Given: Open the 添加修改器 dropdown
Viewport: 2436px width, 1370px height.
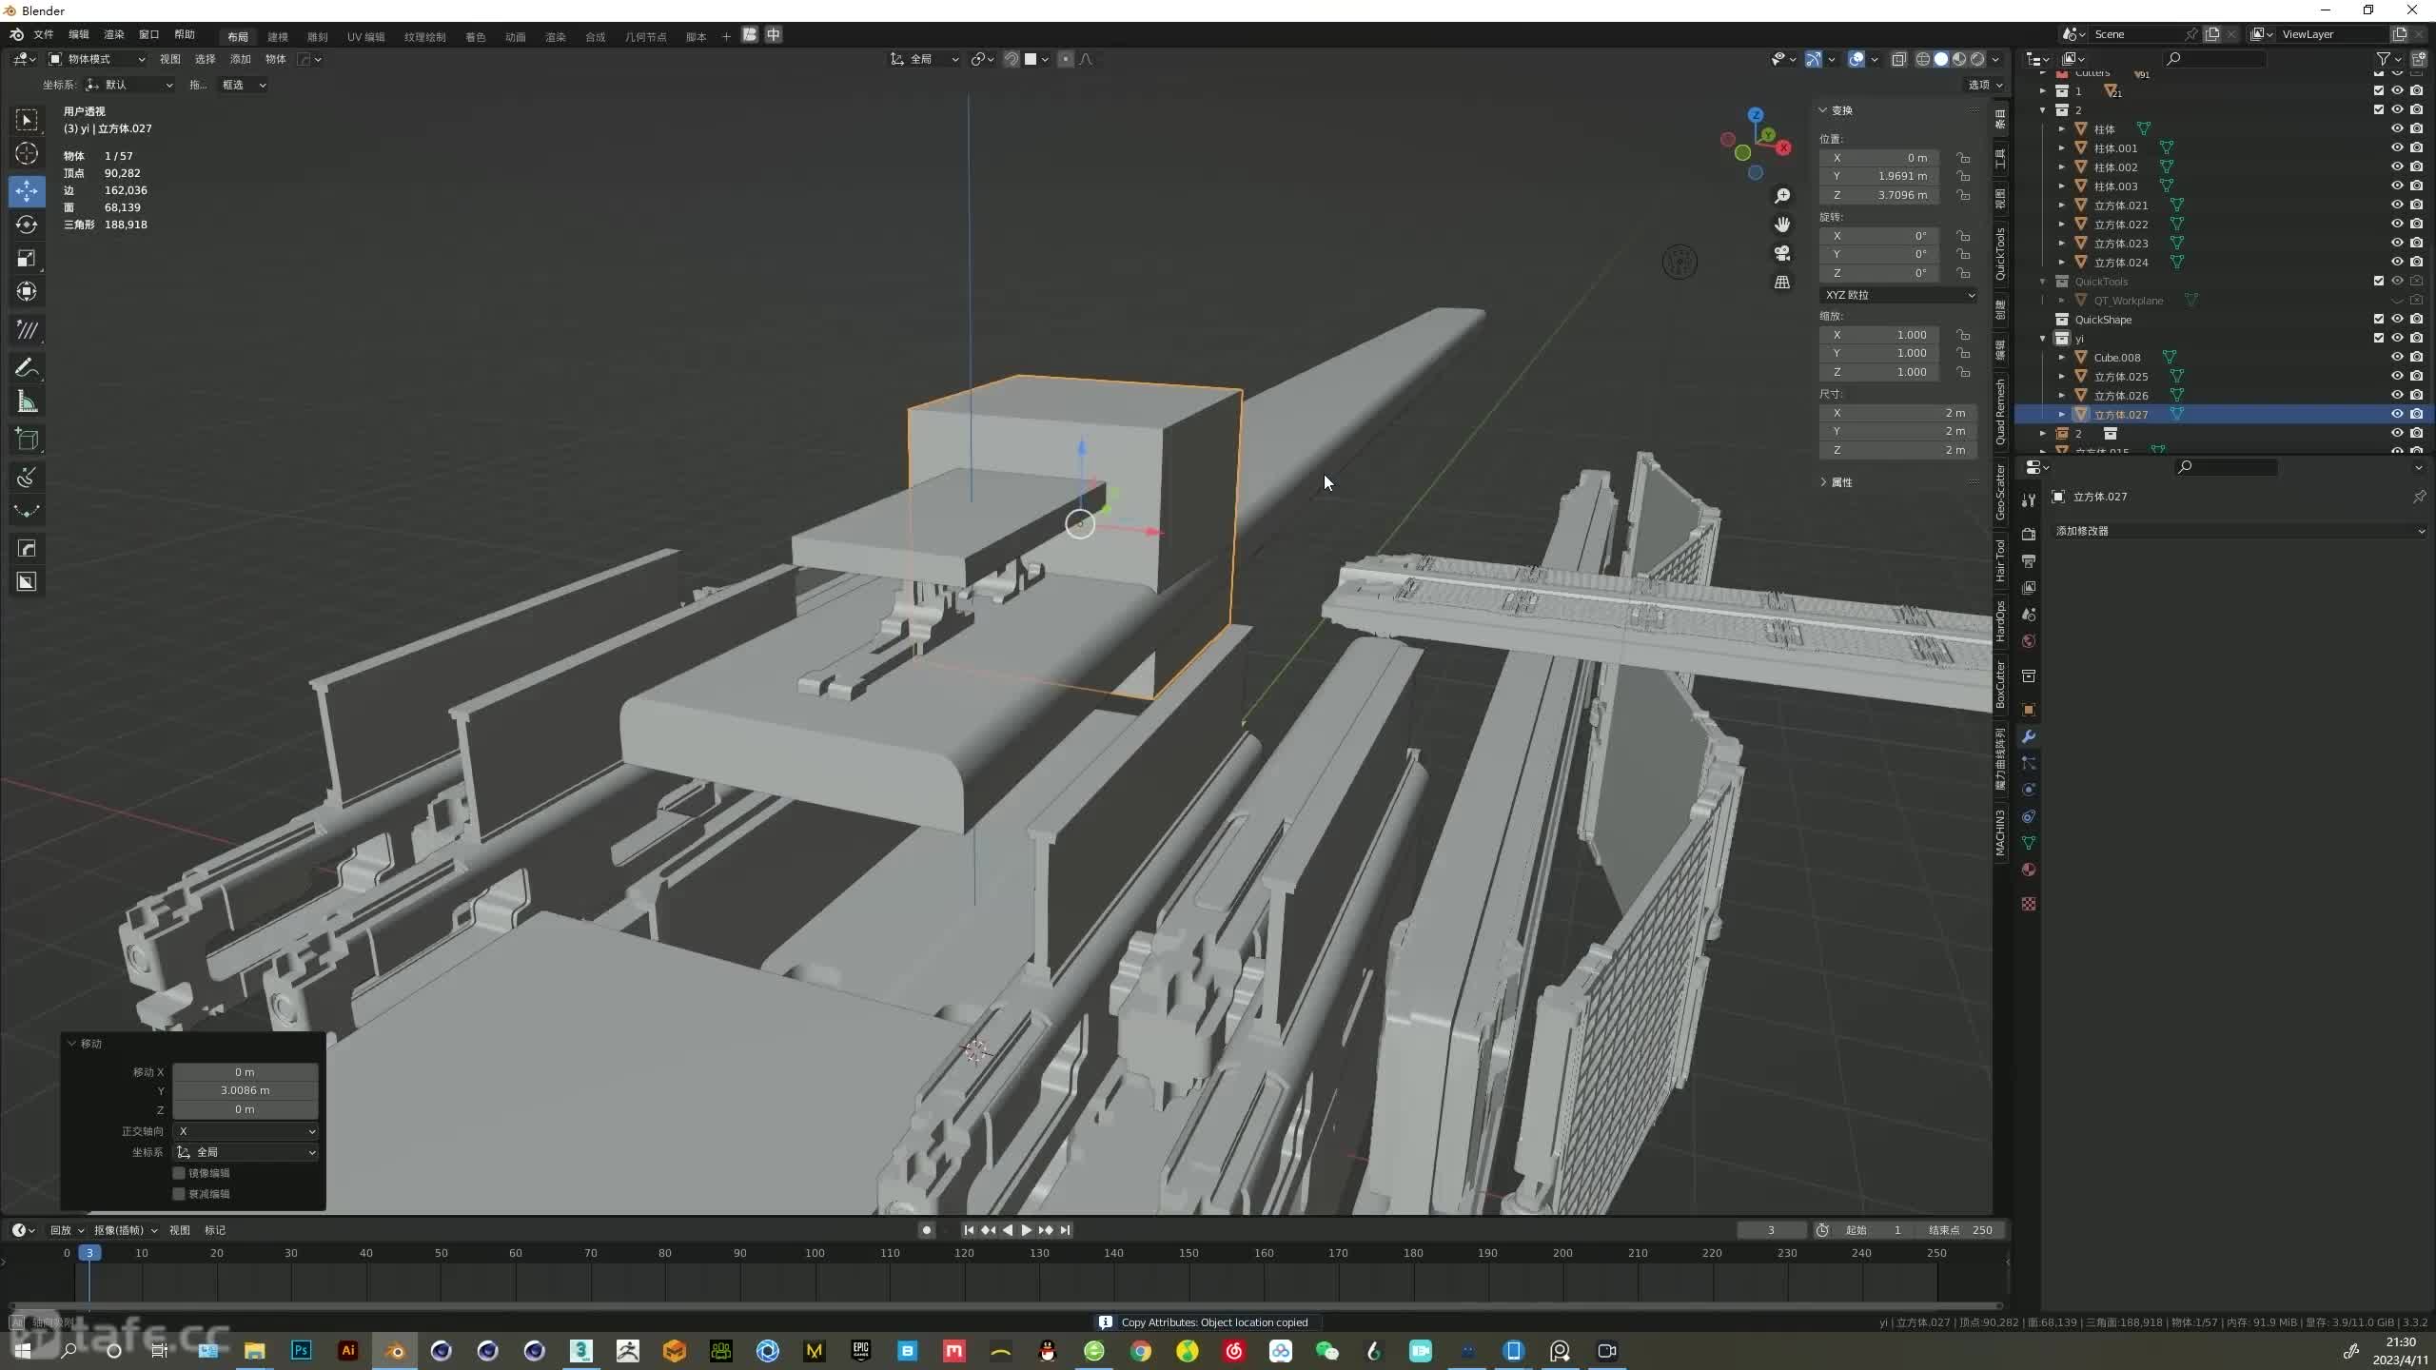Looking at the screenshot, I should (2240, 531).
